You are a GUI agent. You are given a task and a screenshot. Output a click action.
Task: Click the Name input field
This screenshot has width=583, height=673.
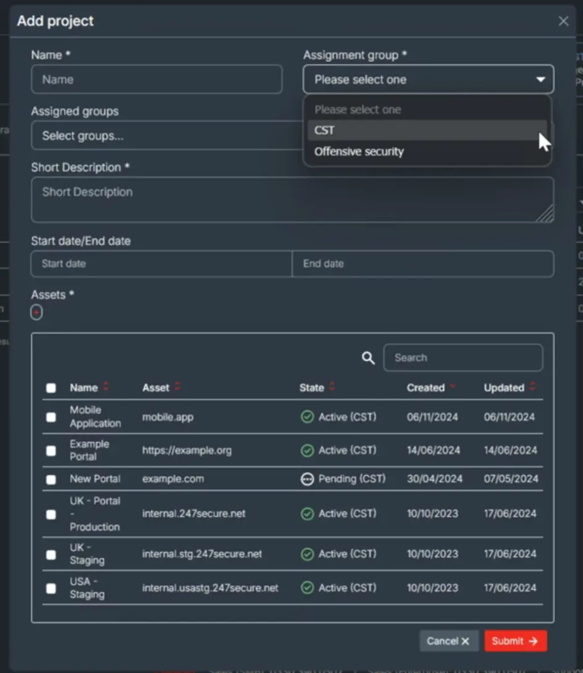[157, 79]
